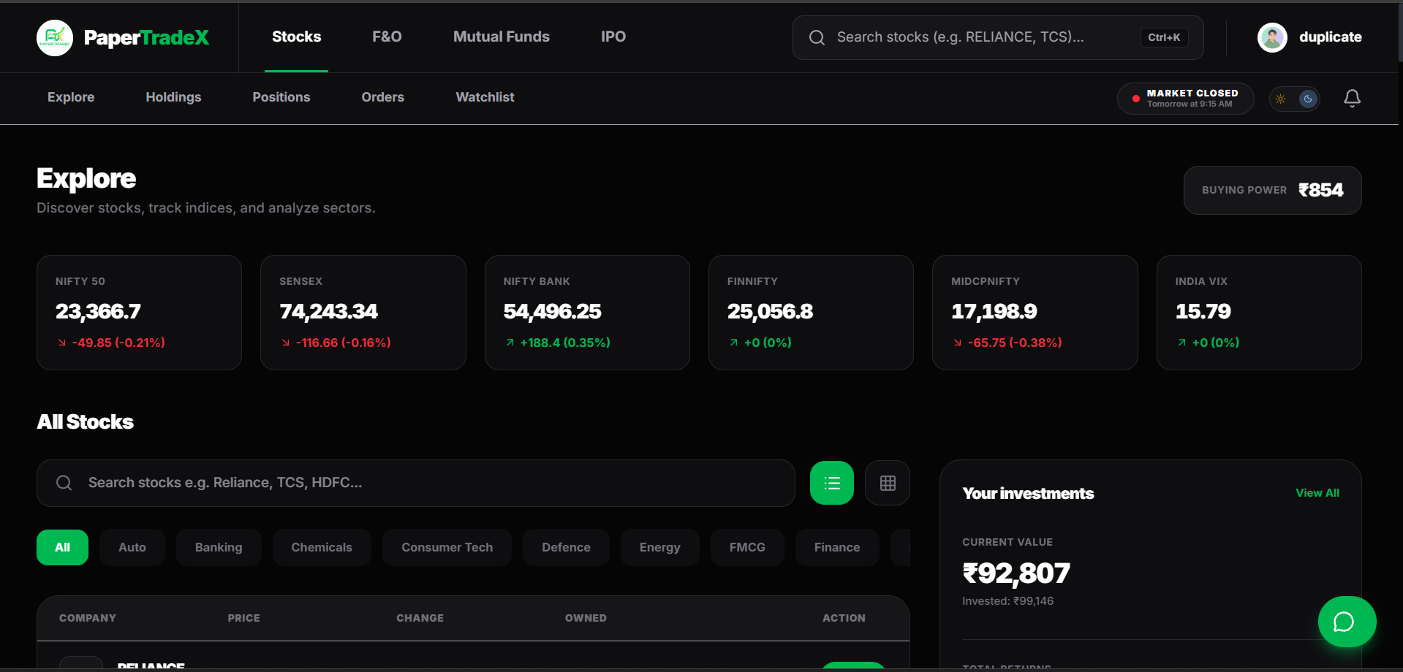Click the COMPANY column header

[88, 618]
